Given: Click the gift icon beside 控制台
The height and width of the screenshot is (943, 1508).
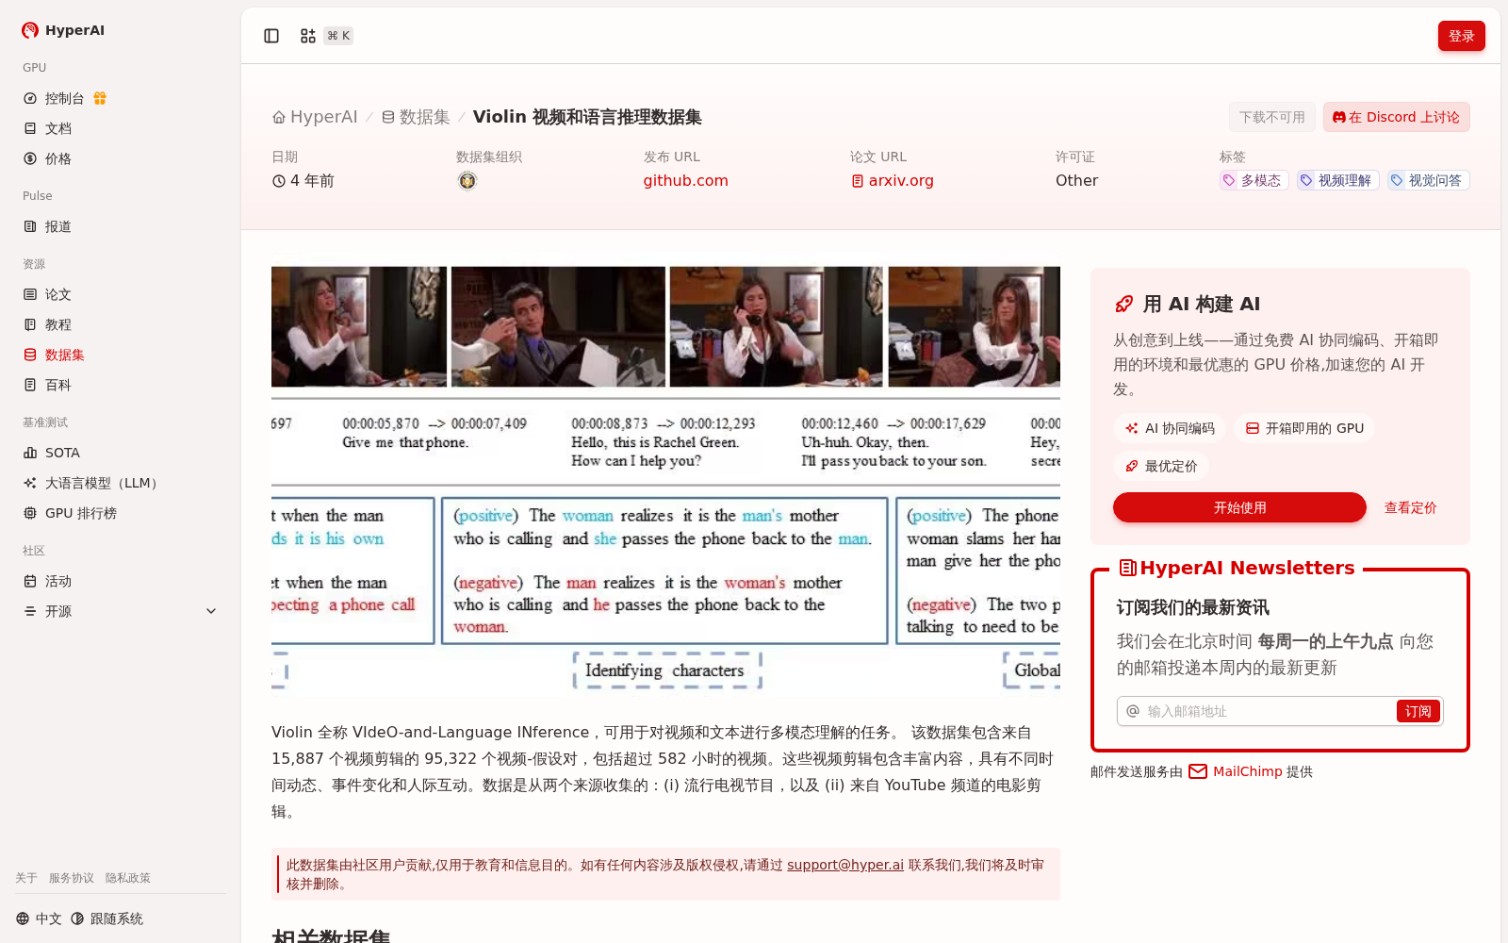Looking at the screenshot, I should 100,98.
